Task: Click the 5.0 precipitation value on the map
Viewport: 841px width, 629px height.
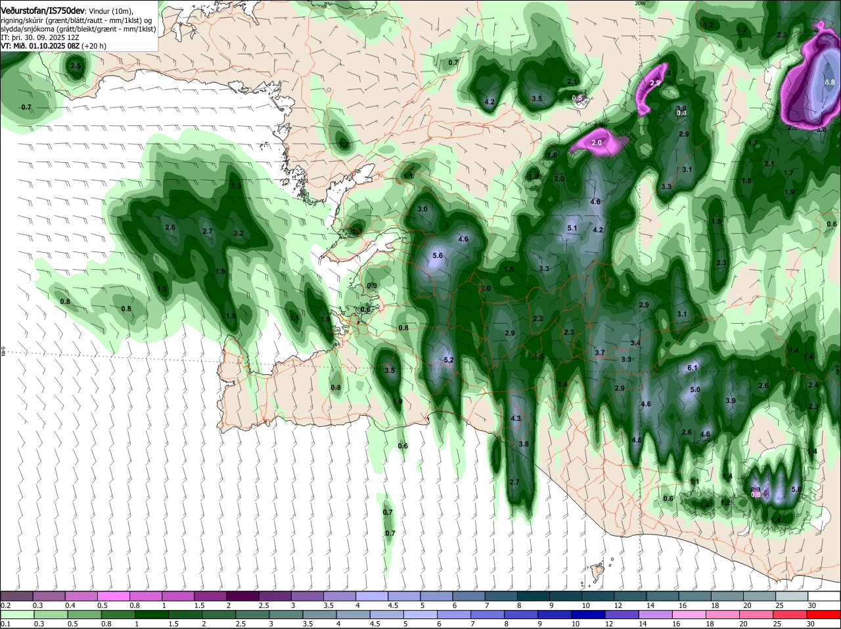Action: coord(695,390)
